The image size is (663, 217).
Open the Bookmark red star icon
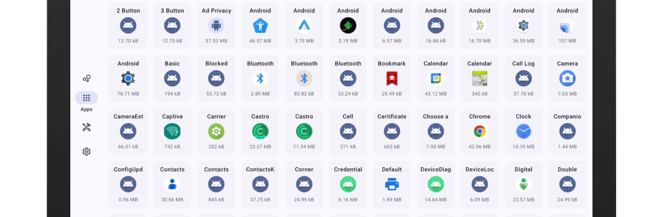[x=392, y=79]
